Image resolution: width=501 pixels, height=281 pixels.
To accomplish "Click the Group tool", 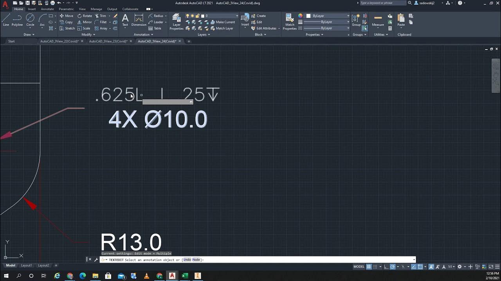I will 356,20.
